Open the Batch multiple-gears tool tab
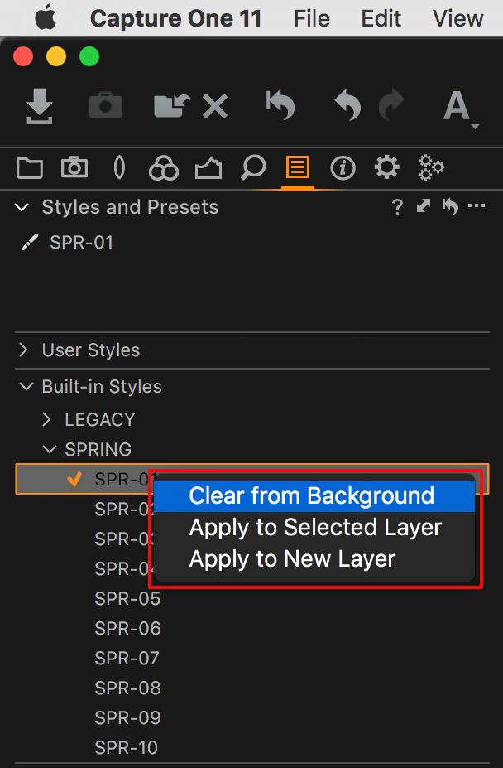Screen dimensions: 503x768 tap(432, 168)
